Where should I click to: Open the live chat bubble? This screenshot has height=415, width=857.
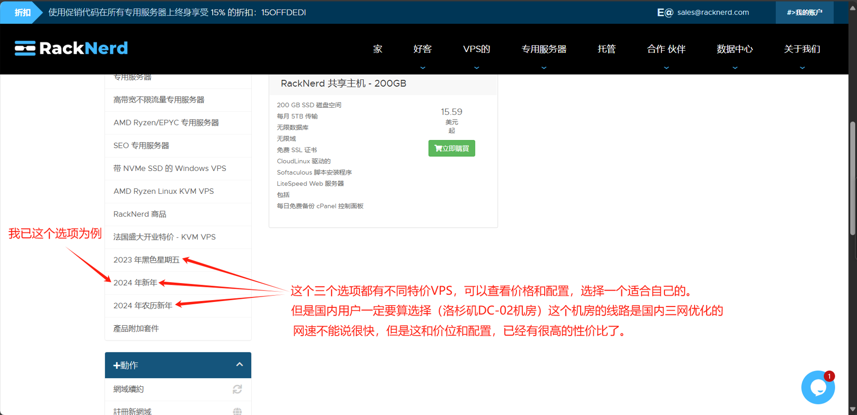coord(818,388)
